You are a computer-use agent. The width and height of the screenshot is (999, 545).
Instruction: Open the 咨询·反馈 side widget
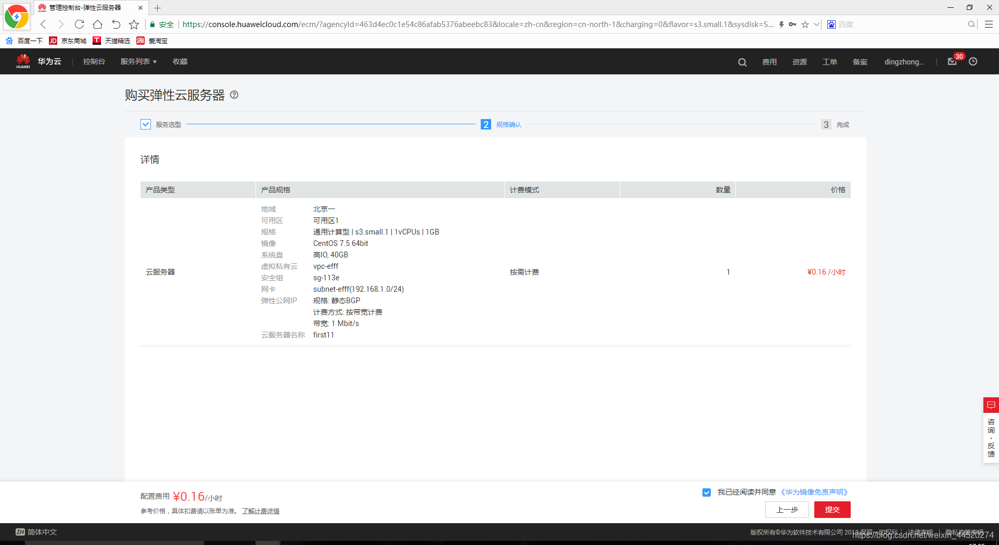(x=991, y=430)
